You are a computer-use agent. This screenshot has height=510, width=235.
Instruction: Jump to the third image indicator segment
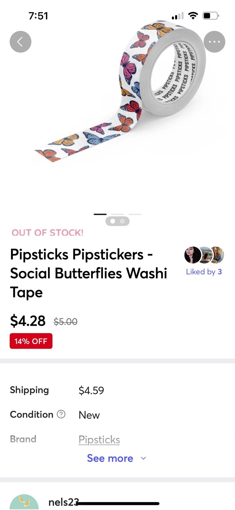coord(135,214)
